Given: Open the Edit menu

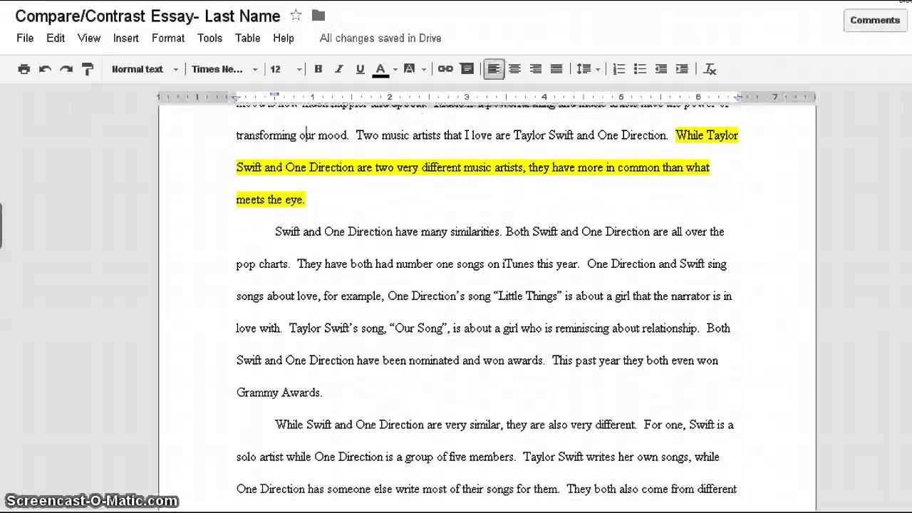Looking at the screenshot, I should click(x=56, y=38).
